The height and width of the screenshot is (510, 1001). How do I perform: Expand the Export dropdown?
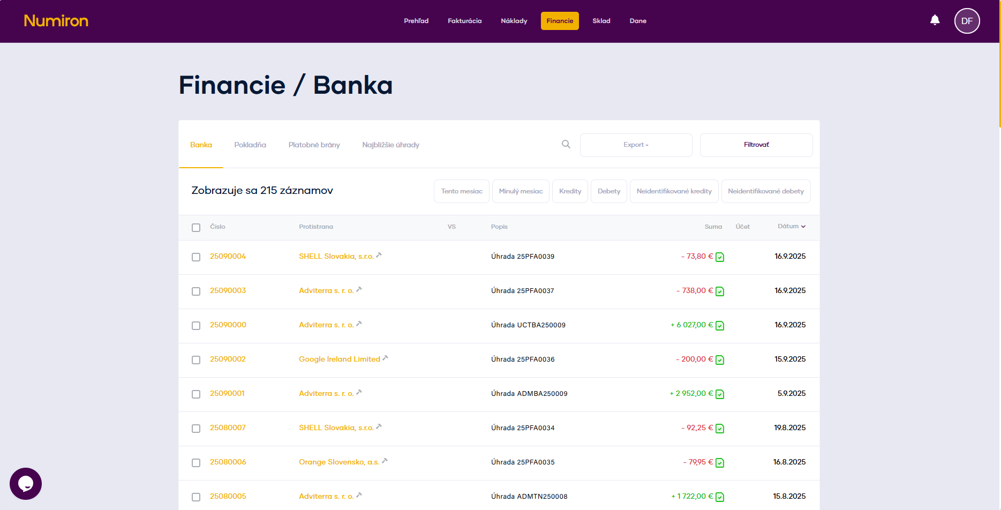tap(636, 145)
